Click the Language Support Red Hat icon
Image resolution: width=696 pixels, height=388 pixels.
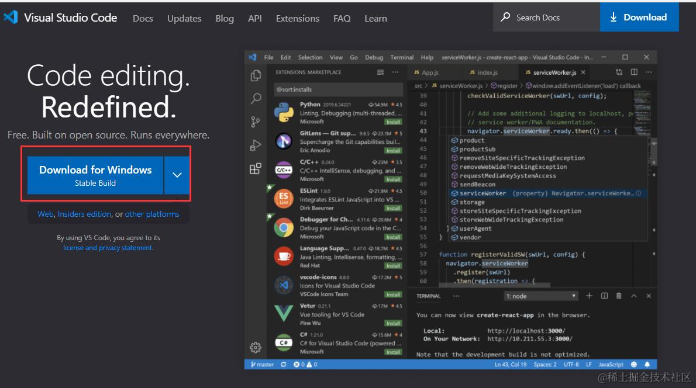(x=284, y=257)
